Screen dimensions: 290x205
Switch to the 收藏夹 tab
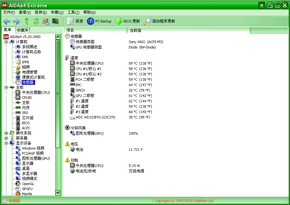(23, 30)
